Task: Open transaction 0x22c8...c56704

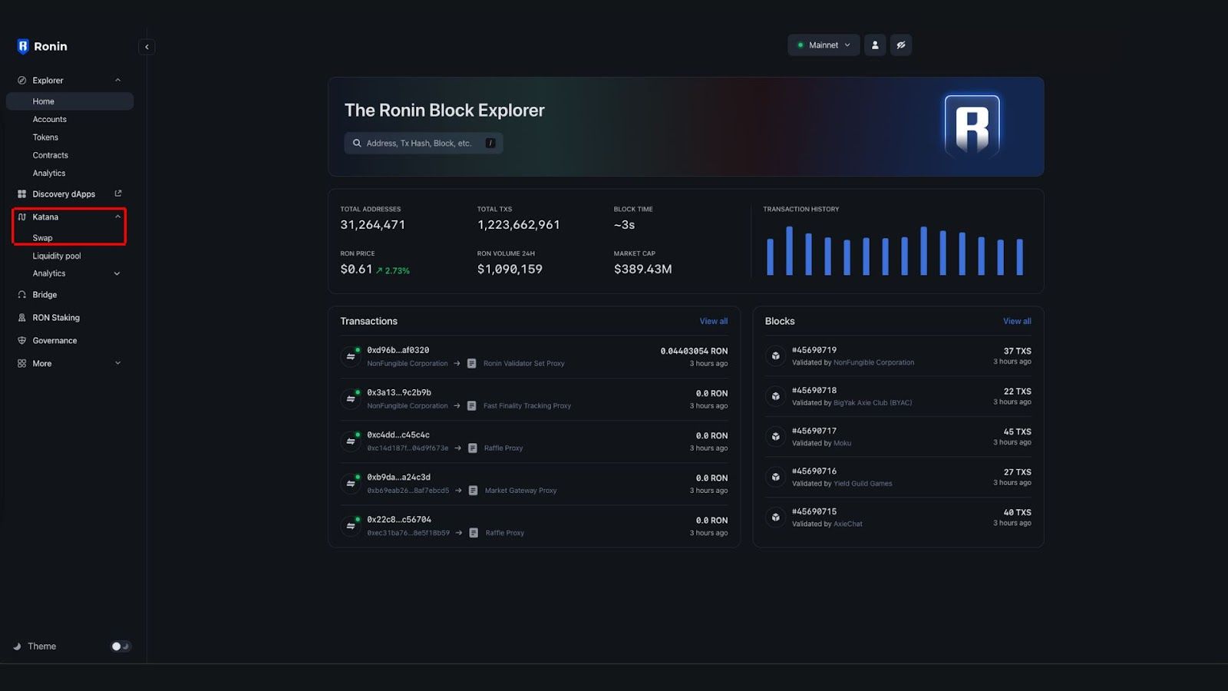Action: point(399,520)
